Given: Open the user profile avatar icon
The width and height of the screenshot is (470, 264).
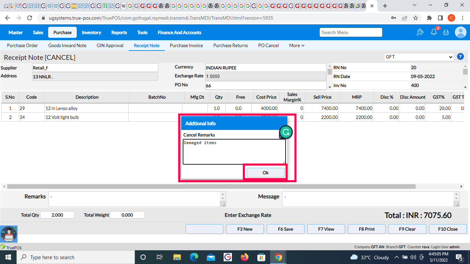Looking at the screenshot, I should coord(460,32).
